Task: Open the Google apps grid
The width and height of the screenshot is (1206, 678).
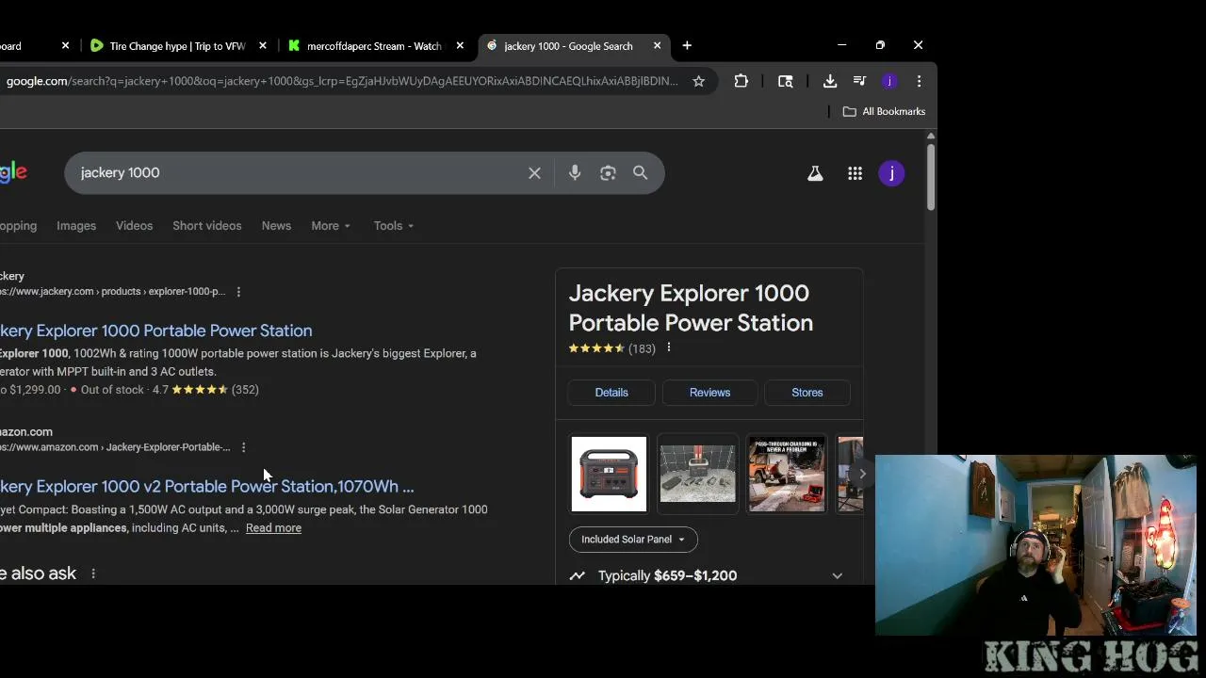Action: coord(855,173)
